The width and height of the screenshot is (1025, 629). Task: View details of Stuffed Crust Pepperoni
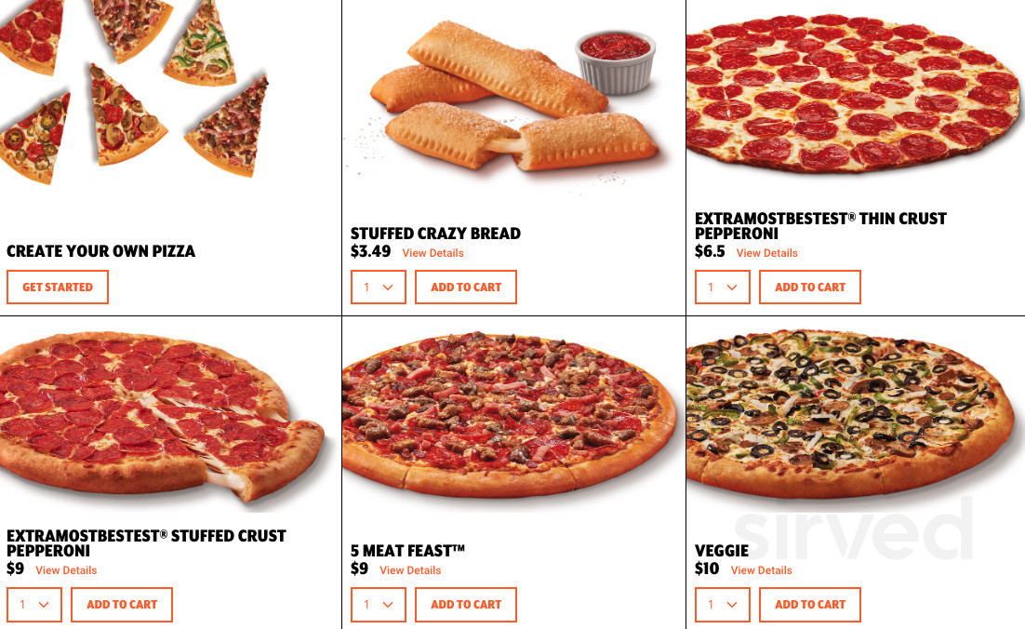coord(66,570)
